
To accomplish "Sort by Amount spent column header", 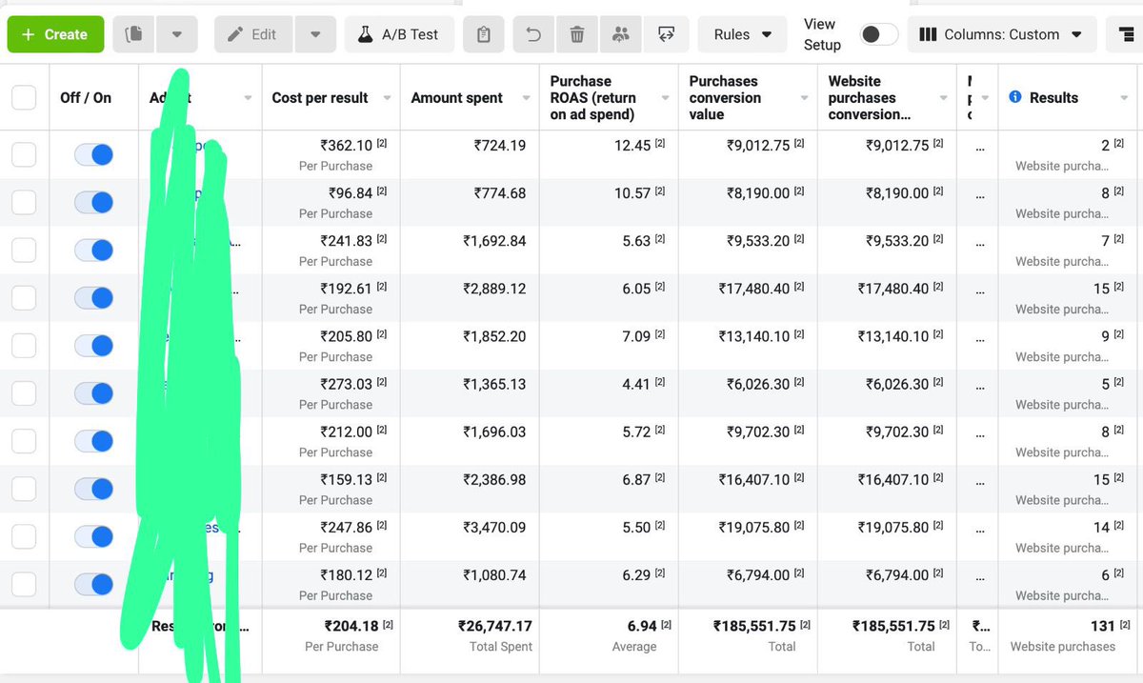I will coord(458,97).
